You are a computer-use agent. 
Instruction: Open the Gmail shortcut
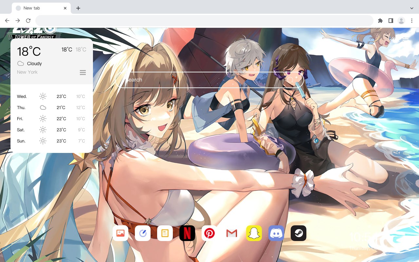point(232,233)
